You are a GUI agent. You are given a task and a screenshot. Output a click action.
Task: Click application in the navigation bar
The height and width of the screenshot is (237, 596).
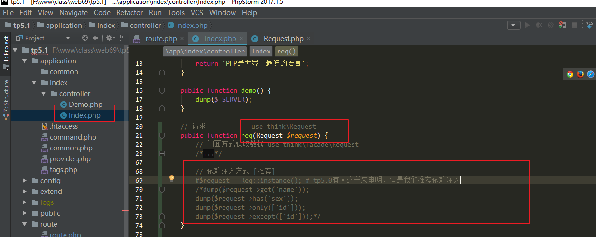59,26
